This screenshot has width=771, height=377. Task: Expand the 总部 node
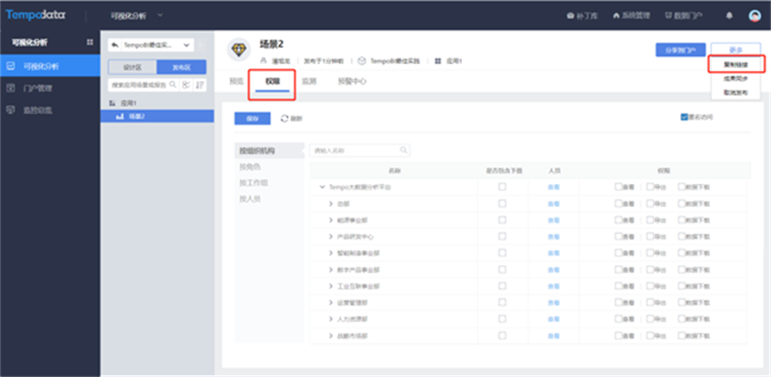[331, 203]
